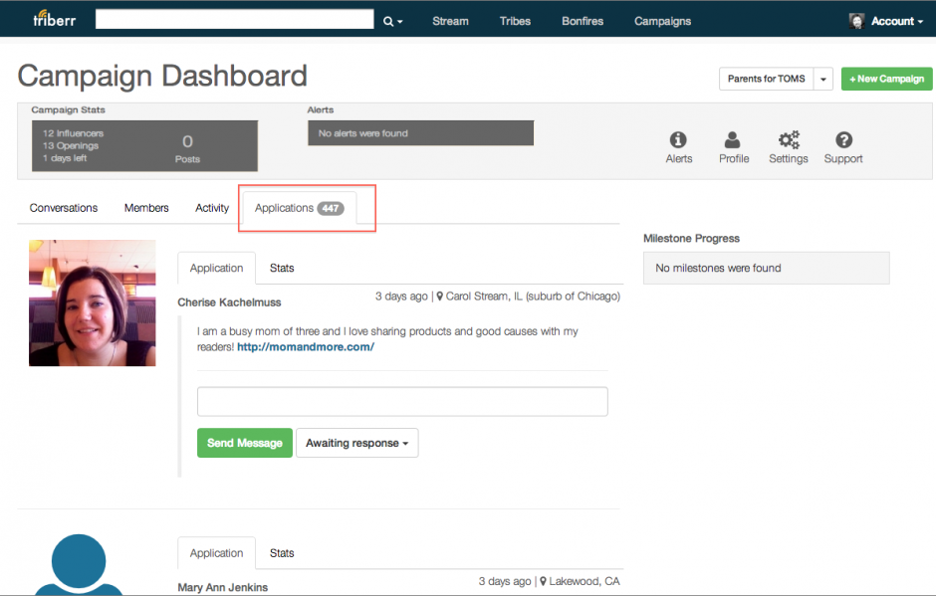
Task: Click Mary Ann Jenkins default avatar
Action: tap(79, 564)
